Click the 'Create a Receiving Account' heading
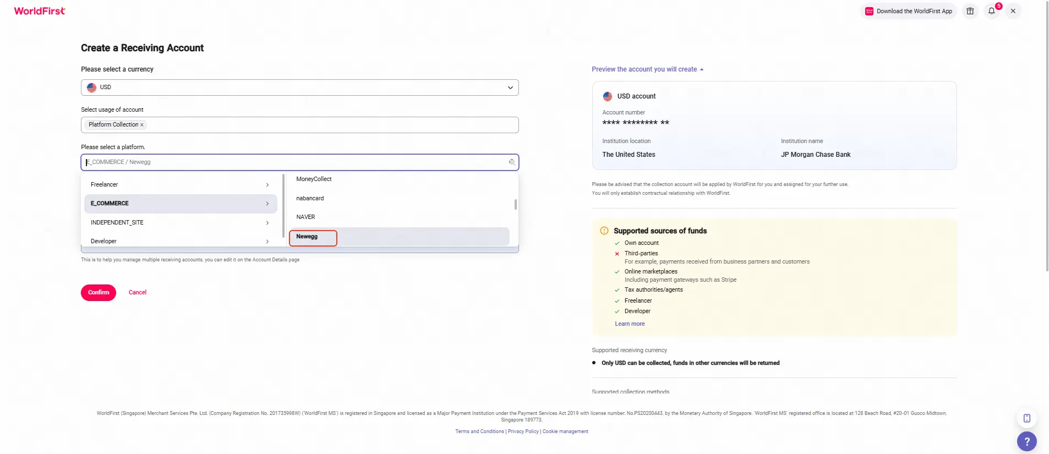This screenshot has width=1049, height=454. coord(142,48)
